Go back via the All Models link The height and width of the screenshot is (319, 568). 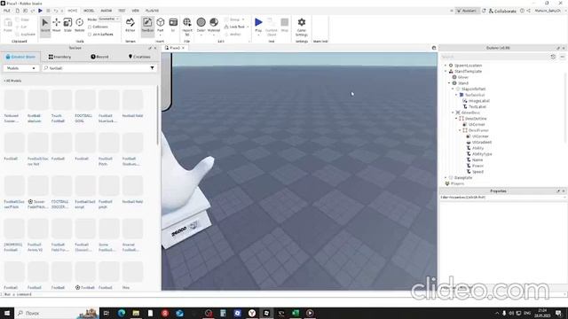12,81
